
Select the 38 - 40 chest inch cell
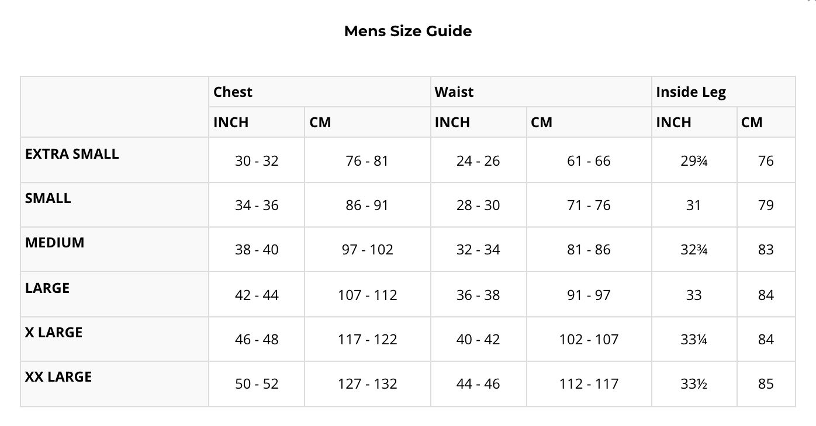[257, 250]
